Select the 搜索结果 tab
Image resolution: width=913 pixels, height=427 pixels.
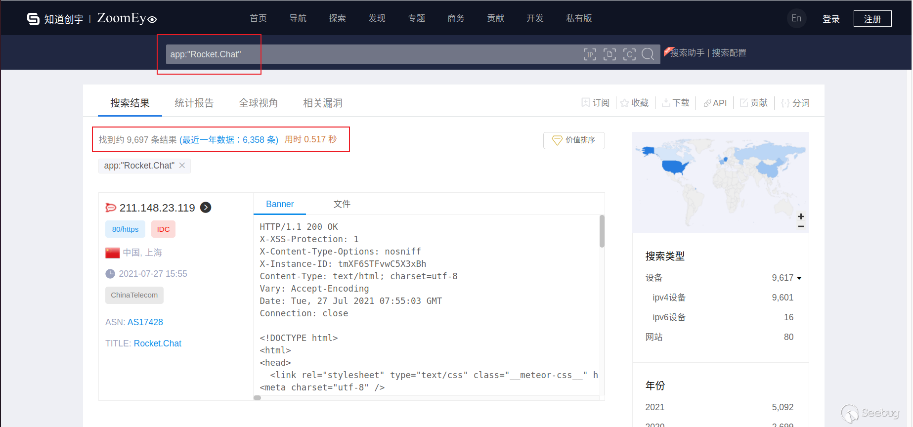pos(130,103)
